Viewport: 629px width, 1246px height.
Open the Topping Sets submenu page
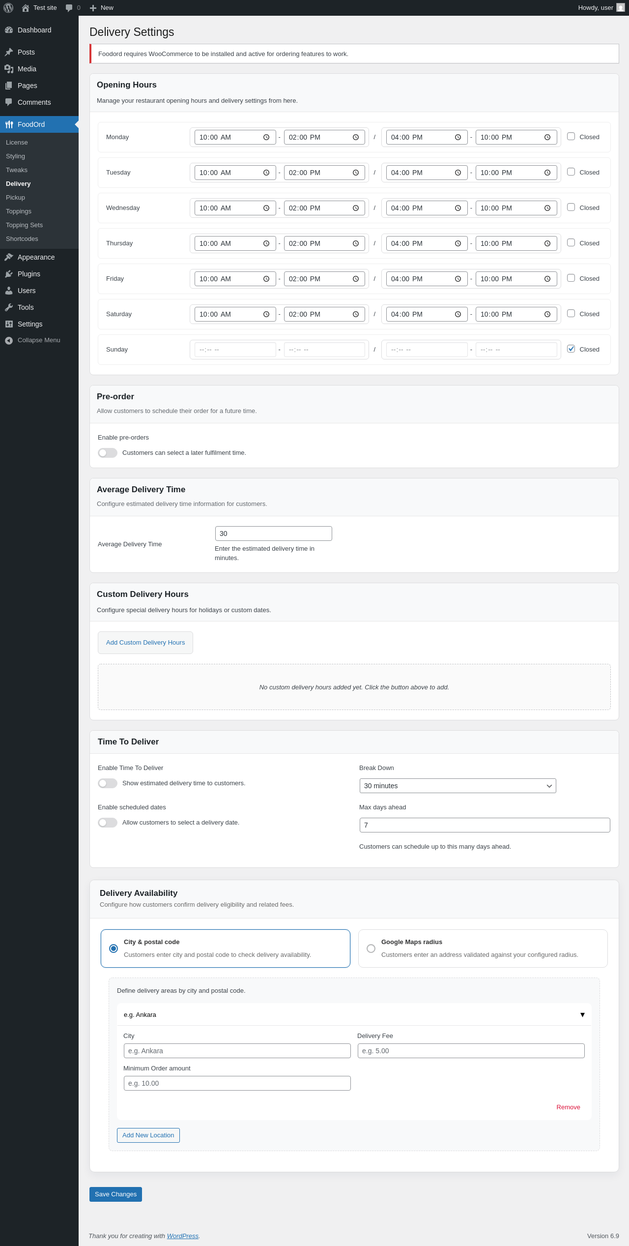pos(24,225)
